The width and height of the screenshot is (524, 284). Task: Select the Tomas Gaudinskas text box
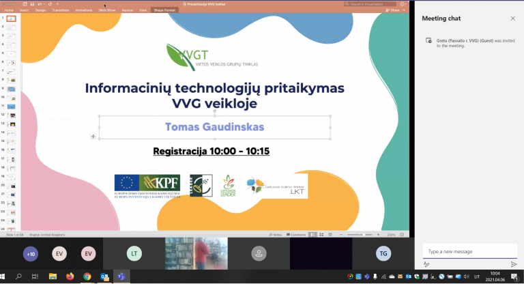click(x=214, y=127)
